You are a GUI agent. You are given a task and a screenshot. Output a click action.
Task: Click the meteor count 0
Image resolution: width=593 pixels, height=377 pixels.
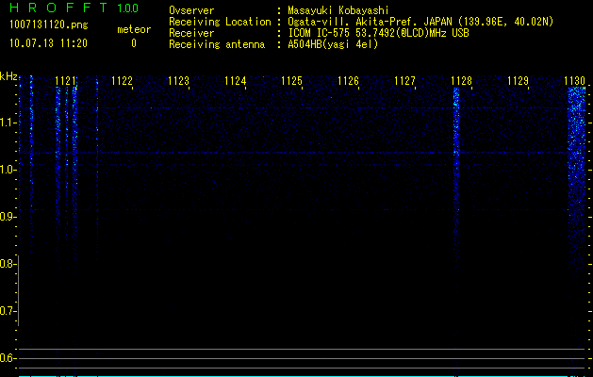pos(134,43)
